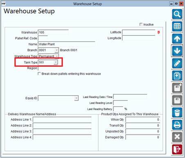Click the Whse Qty field
The image size is (185, 158).
pyautogui.click(x=143, y=119)
